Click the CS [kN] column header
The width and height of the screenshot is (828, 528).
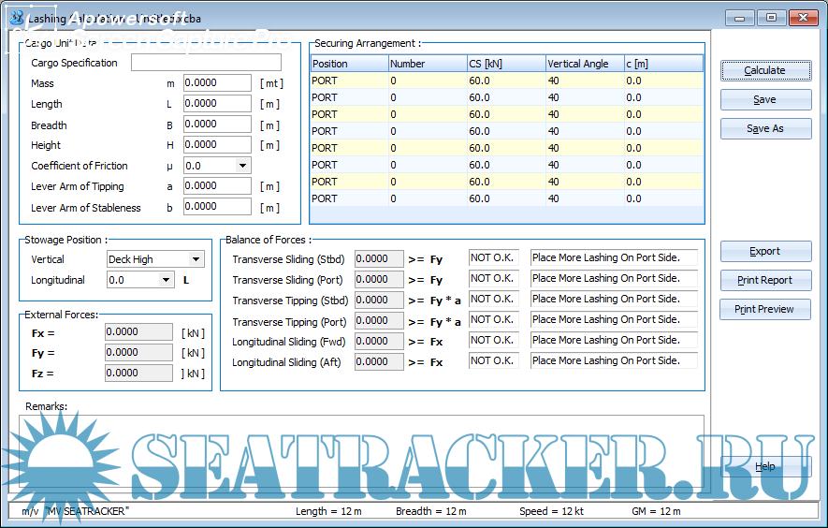505,64
